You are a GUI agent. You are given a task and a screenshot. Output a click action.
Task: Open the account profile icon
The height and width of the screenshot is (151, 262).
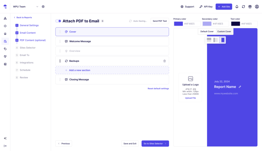[257, 6]
